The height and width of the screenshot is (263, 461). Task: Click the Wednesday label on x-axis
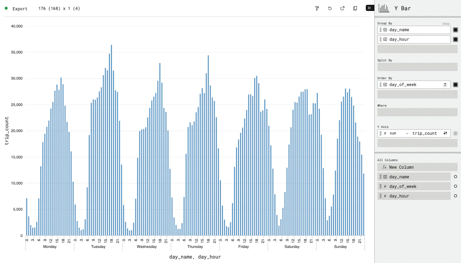point(147,247)
